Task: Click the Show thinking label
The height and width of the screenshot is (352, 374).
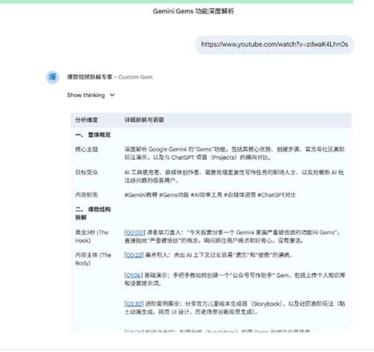Action: pos(86,95)
